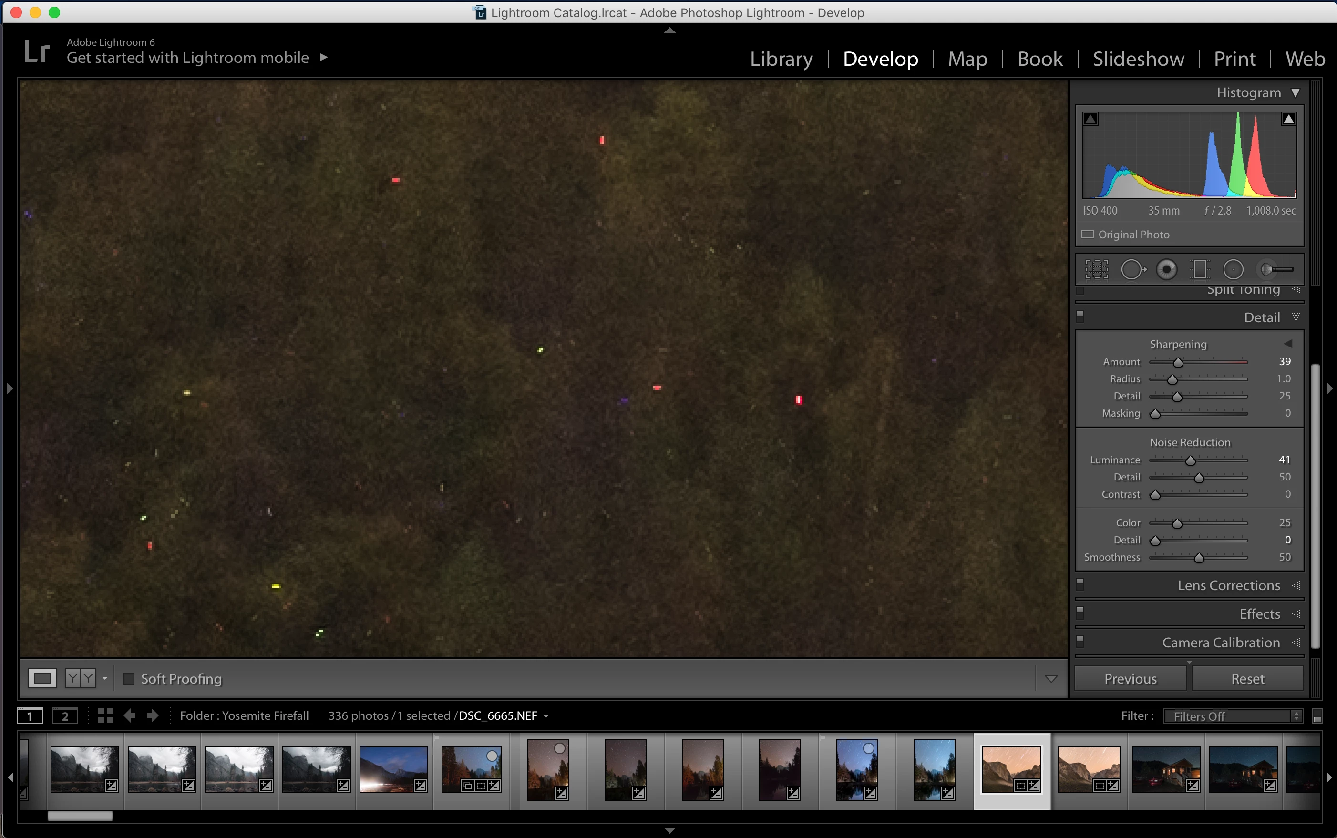Open Grid view from filmstrip bar
The image size is (1337, 838).
pyautogui.click(x=105, y=715)
